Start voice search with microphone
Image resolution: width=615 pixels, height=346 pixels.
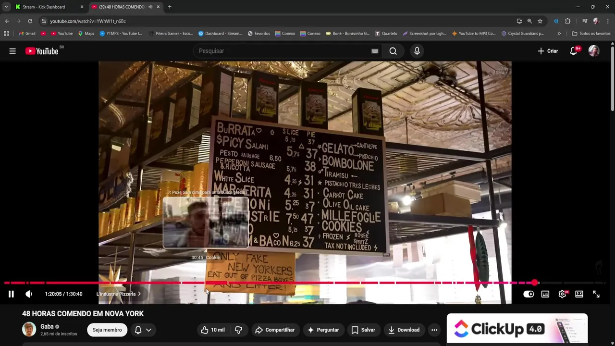point(417,51)
